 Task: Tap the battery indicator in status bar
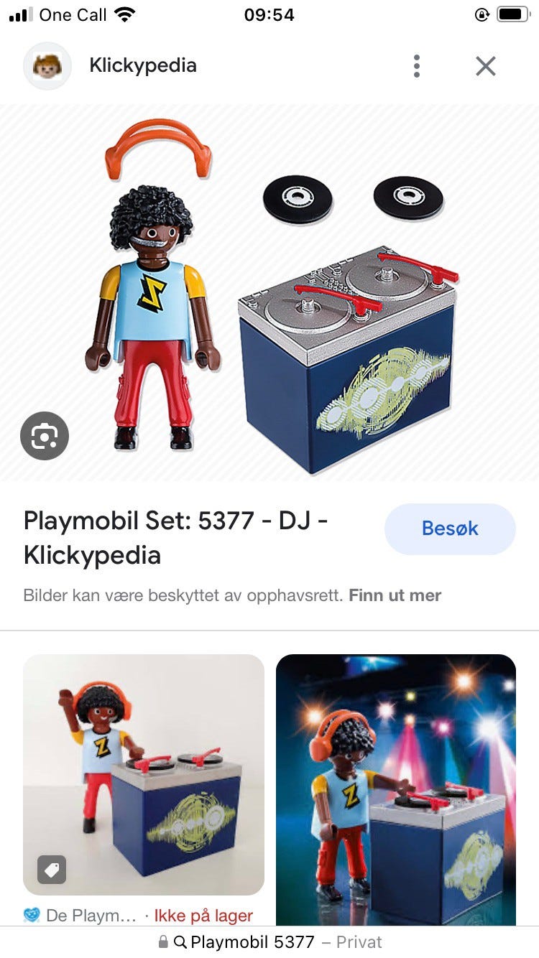512,14
